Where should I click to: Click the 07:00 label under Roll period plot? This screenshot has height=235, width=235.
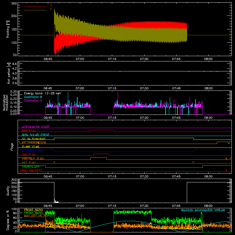pos(80,88)
